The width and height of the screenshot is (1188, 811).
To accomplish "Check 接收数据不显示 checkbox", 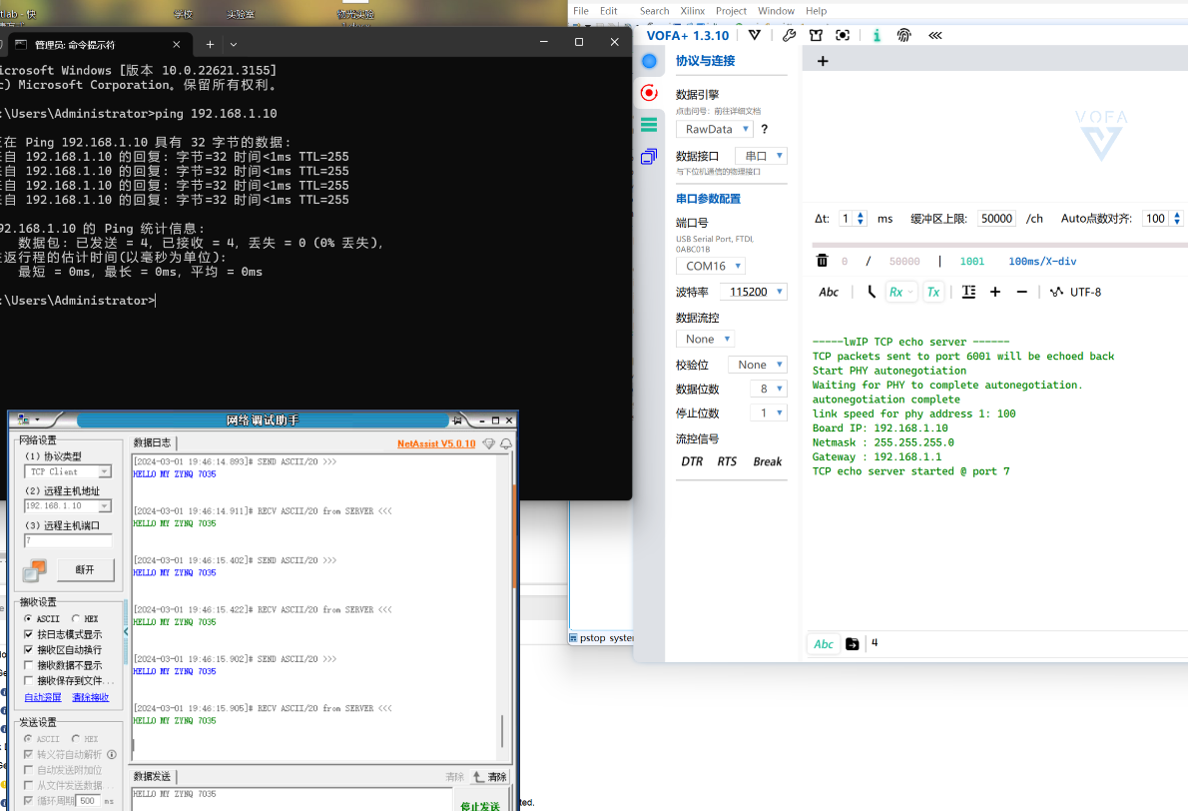I will 29,665.
